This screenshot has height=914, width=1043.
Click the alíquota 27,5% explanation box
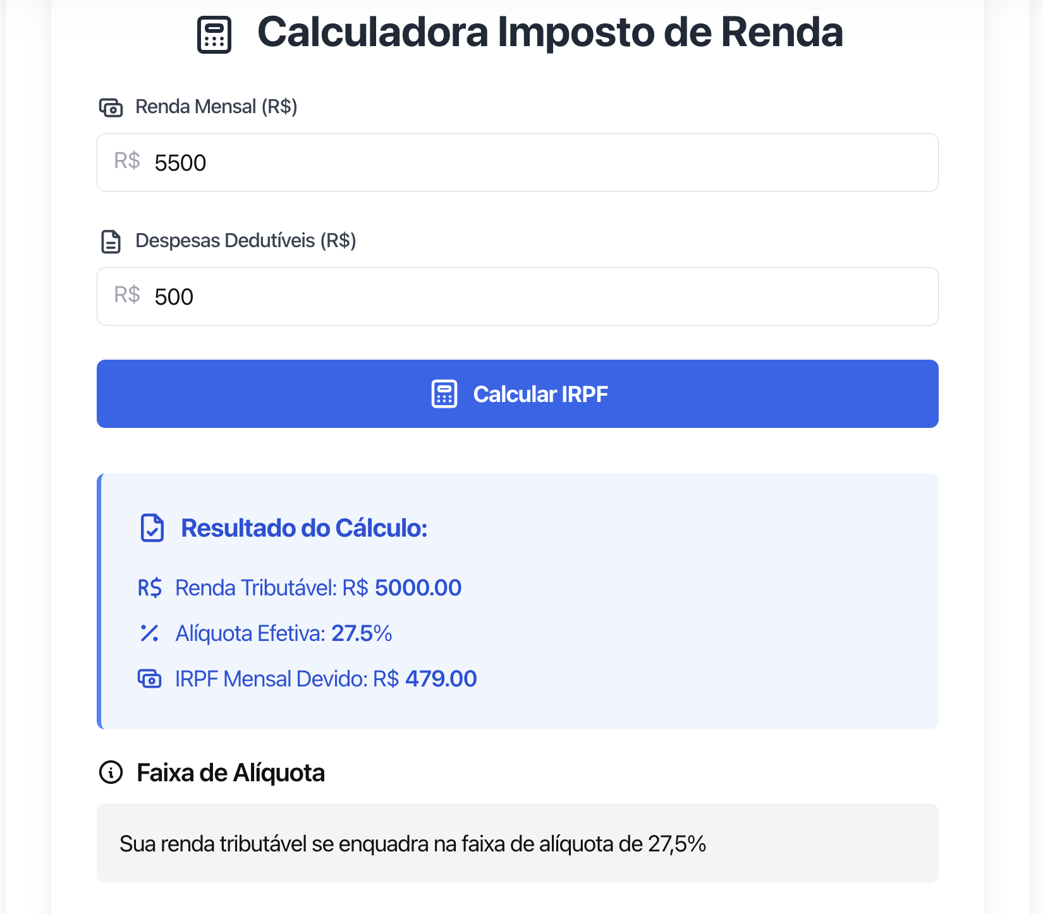[517, 843]
